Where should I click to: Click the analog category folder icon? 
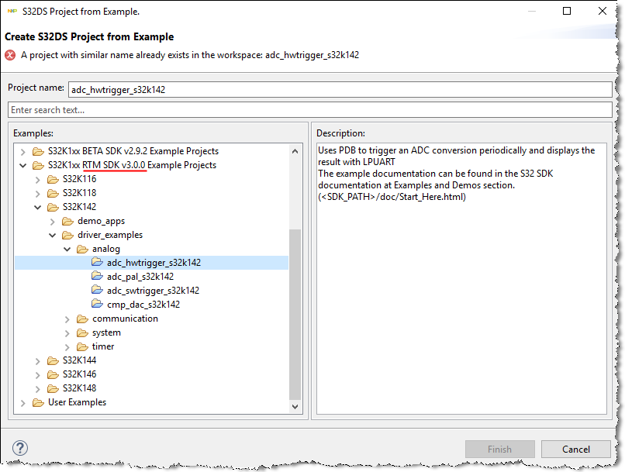click(x=82, y=248)
